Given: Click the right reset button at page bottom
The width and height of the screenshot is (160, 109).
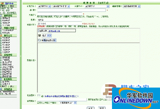Looking at the screenshot, I should click(x=102, y=108).
